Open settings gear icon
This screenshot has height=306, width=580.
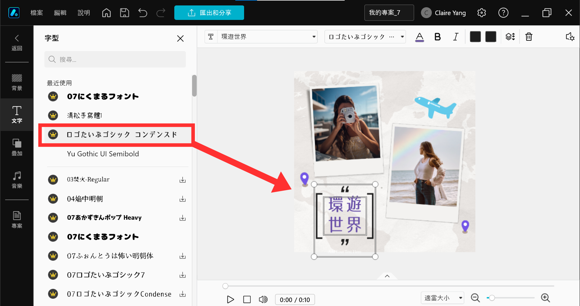[x=482, y=13]
